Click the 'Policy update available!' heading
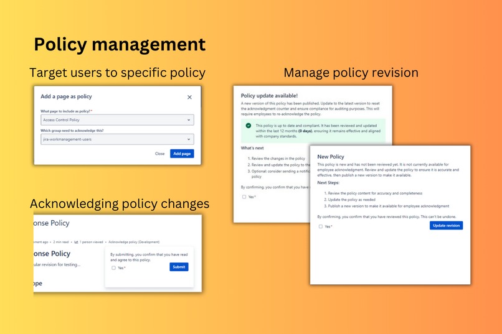The width and height of the screenshot is (502, 334). [x=269, y=96]
